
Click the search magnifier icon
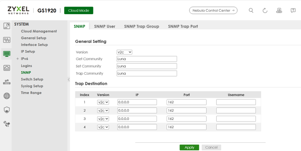click(x=251, y=10)
